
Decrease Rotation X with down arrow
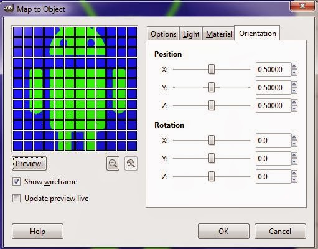tap(294, 144)
